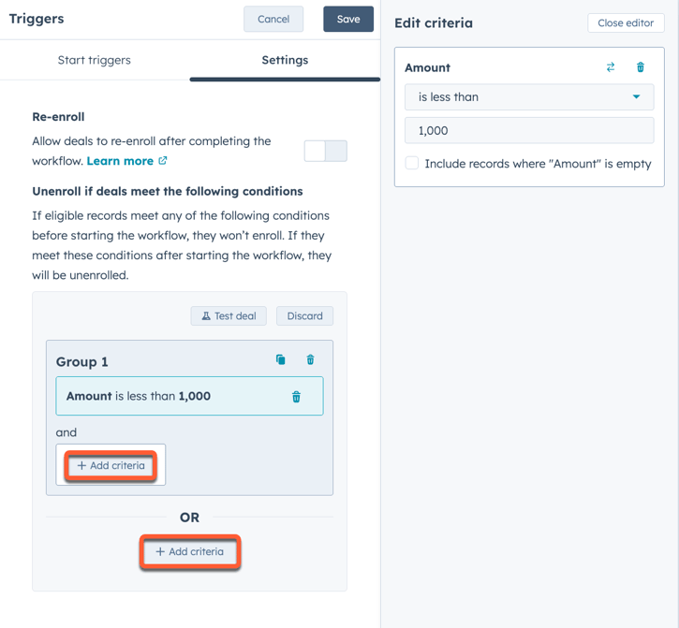Delete Amount criteria in the editor panel
Viewport: 679px width, 628px height.
click(x=641, y=67)
